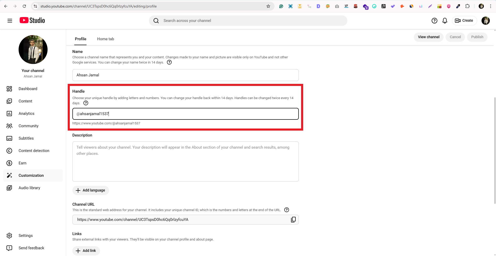
Task: Collapse the sidebar with hamburger menu
Action: tap(10, 21)
